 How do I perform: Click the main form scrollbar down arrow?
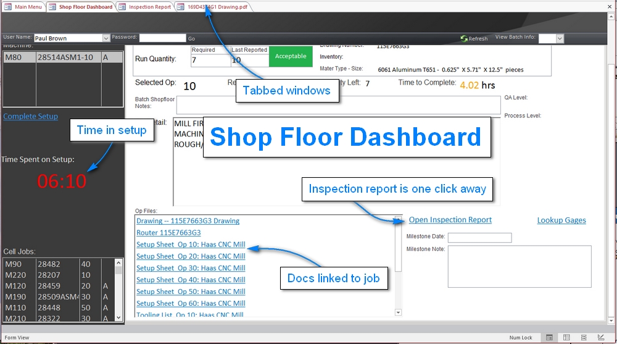tap(611, 320)
